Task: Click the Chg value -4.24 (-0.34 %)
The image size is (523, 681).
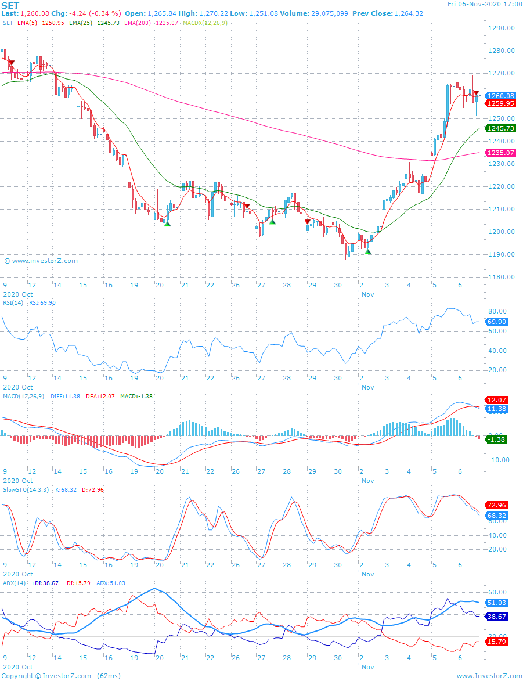Action: point(95,13)
